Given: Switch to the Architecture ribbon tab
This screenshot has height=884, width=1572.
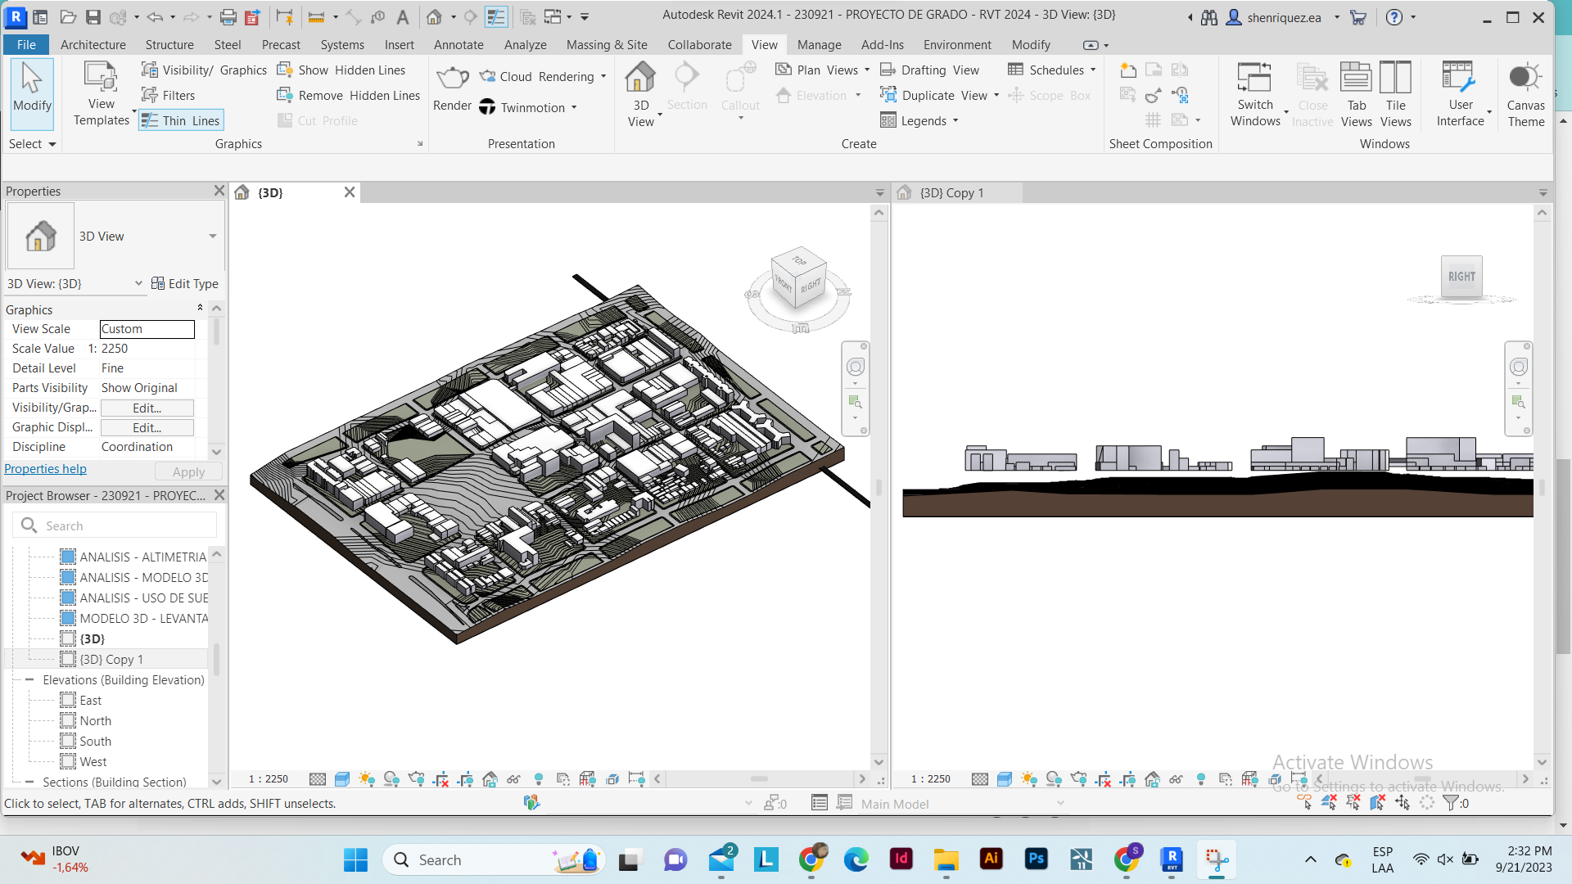Looking at the screenshot, I should (93, 45).
